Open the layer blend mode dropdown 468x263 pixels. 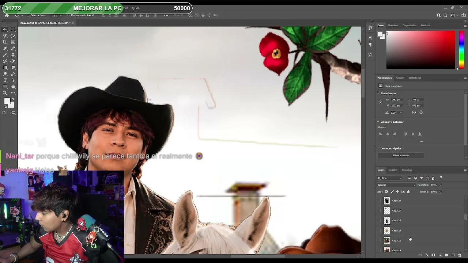tap(396, 185)
